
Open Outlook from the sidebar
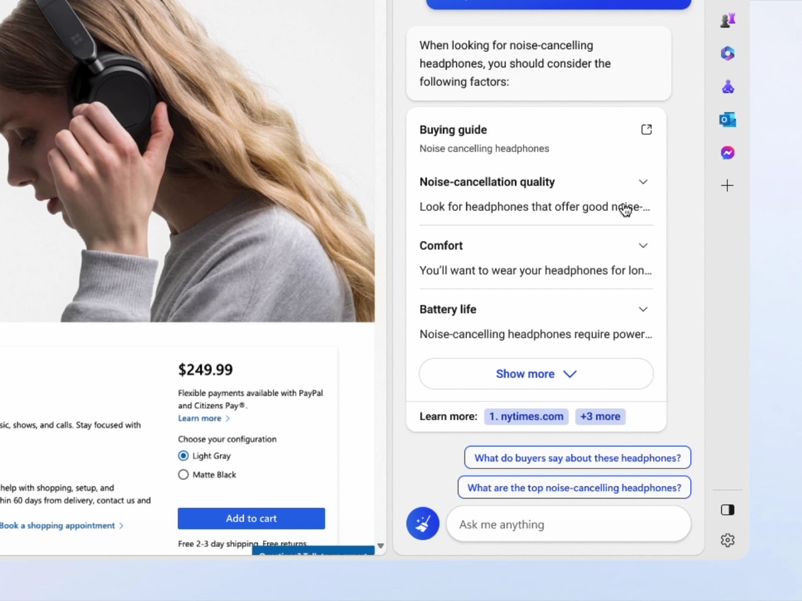(727, 120)
